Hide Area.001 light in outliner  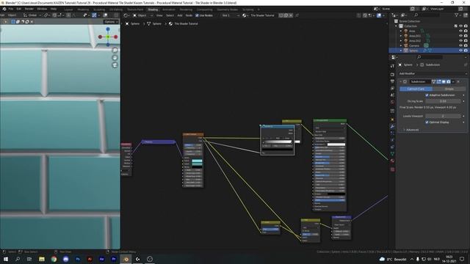tap(460, 36)
